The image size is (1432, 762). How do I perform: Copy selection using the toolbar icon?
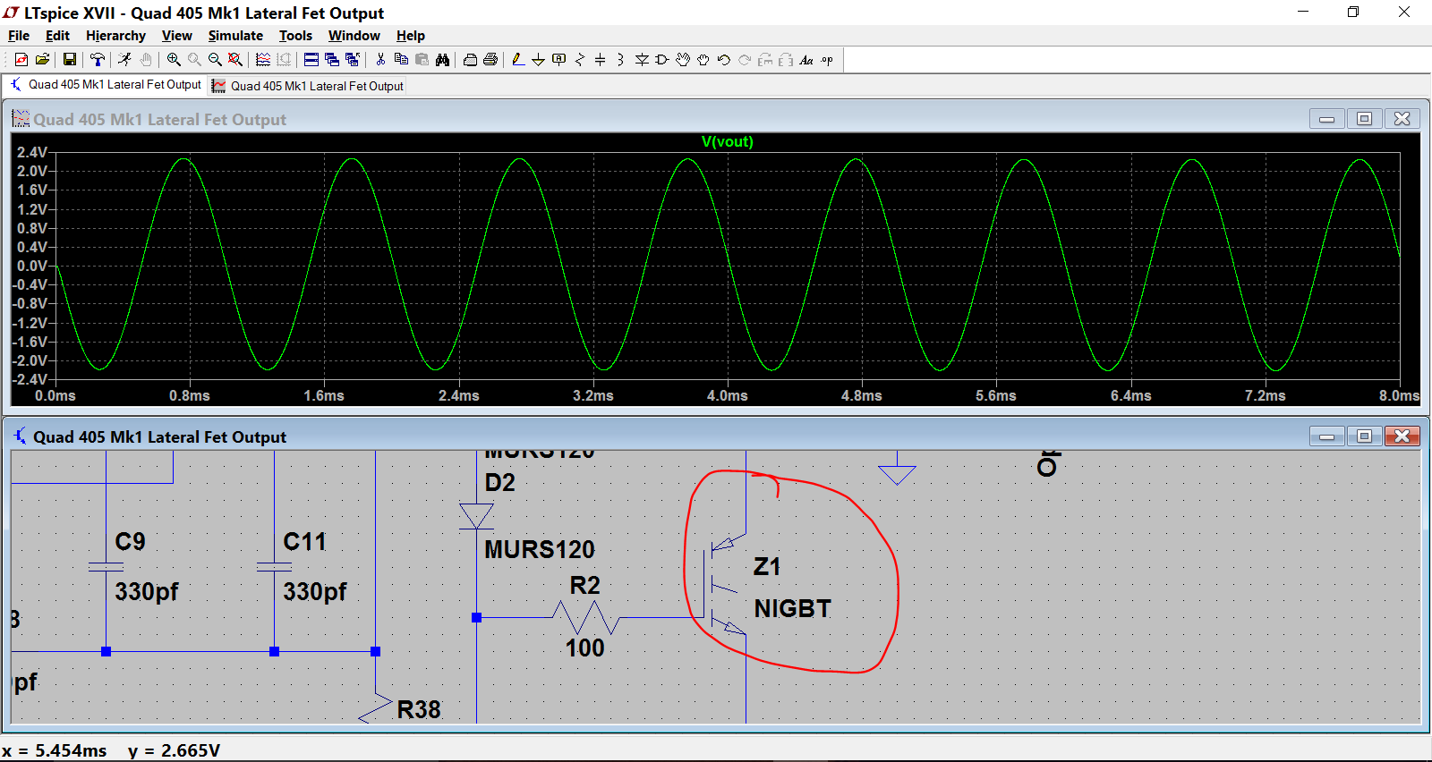[x=401, y=60]
